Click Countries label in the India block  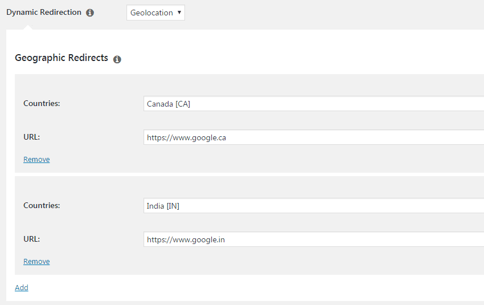pyautogui.click(x=42, y=205)
